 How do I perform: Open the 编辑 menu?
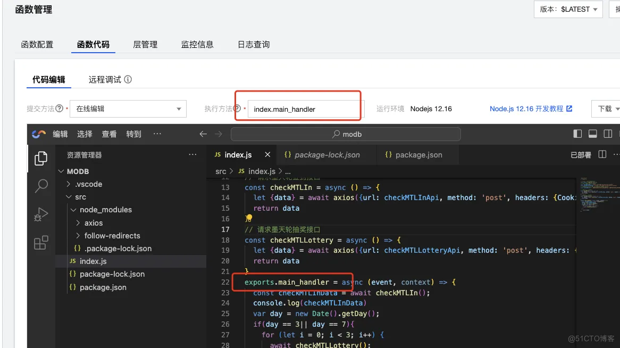(x=60, y=134)
